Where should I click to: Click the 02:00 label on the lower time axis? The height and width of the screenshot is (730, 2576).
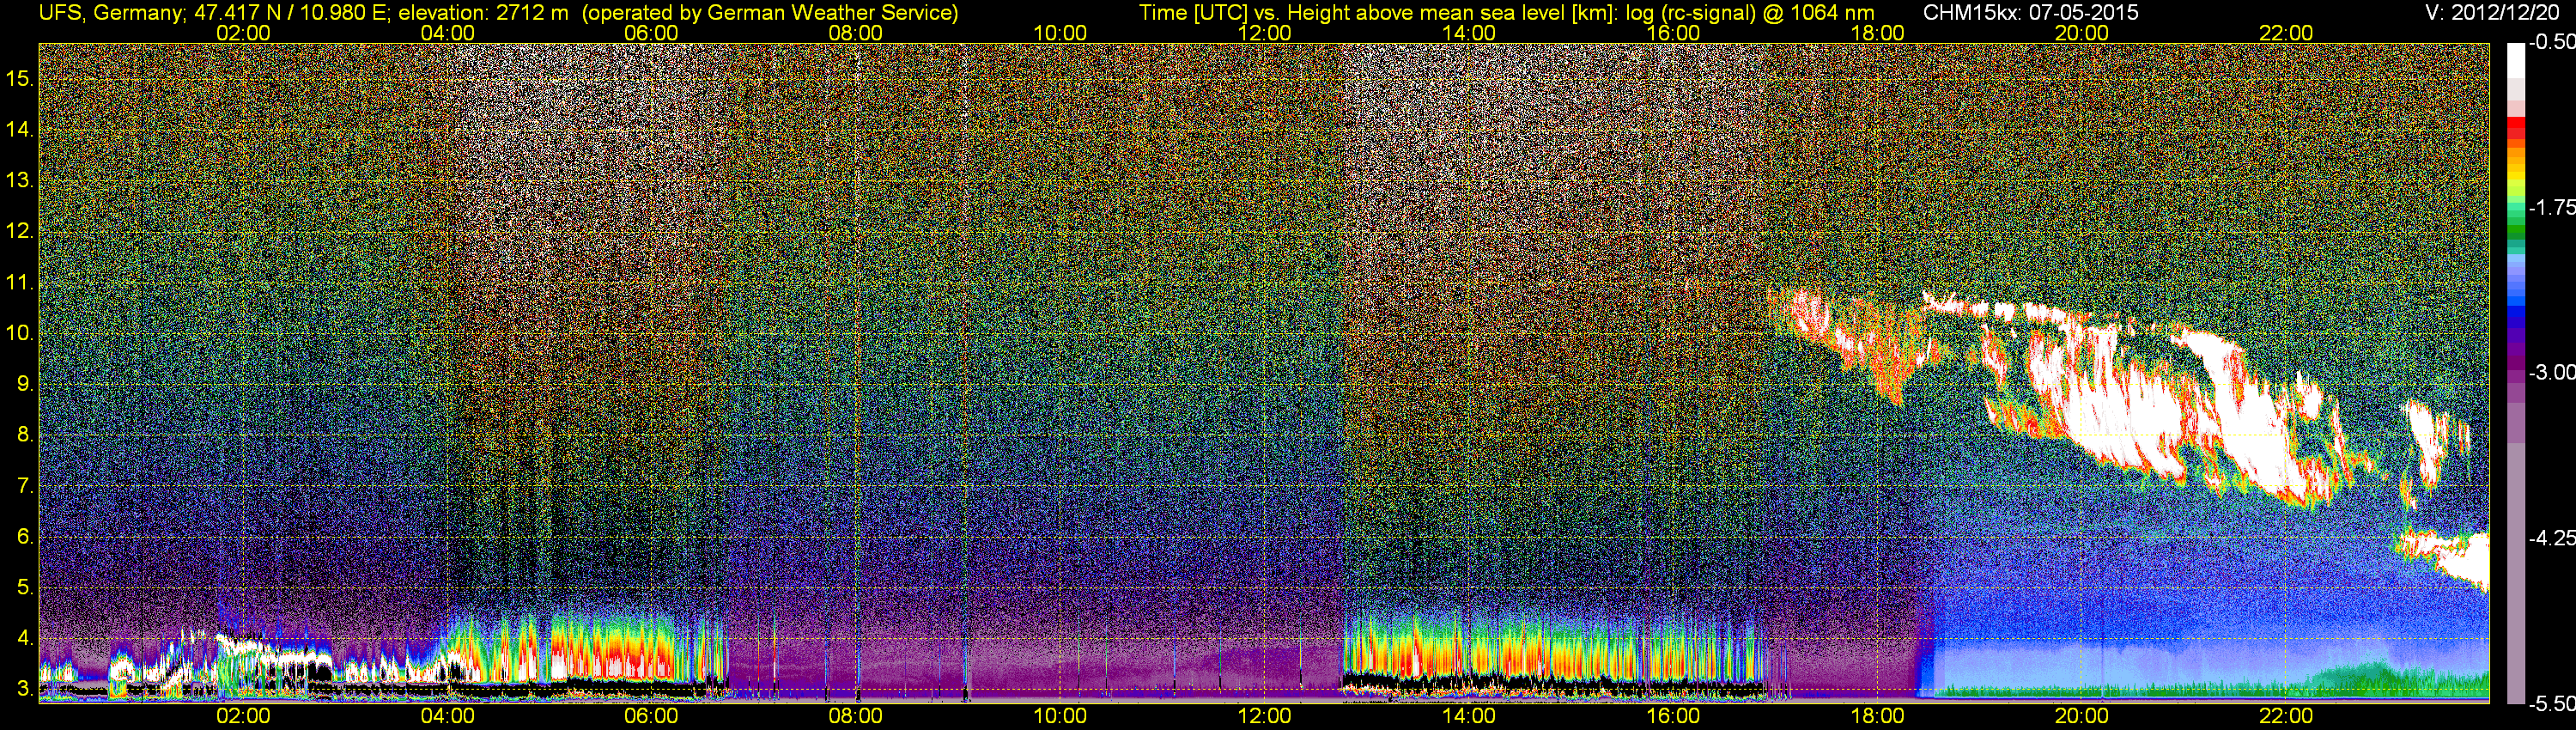(243, 716)
